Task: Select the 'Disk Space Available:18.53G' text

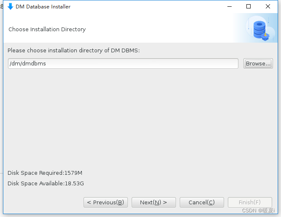Action: tap(46, 184)
